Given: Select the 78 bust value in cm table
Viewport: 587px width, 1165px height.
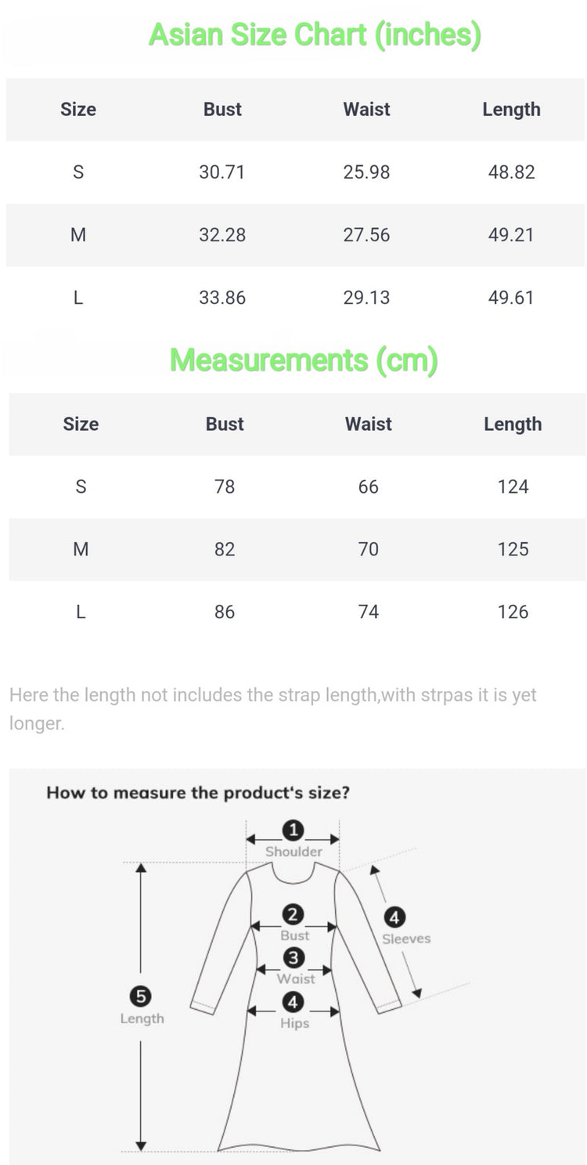Looking at the screenshot, I should (225, 487).
